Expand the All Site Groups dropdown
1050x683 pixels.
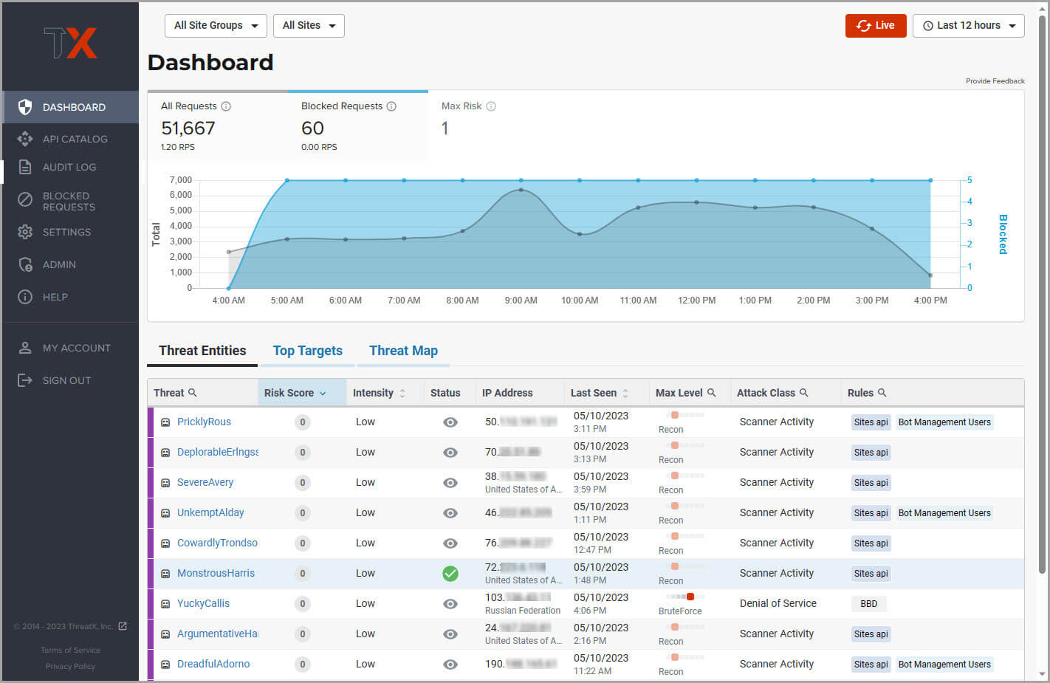216,26
